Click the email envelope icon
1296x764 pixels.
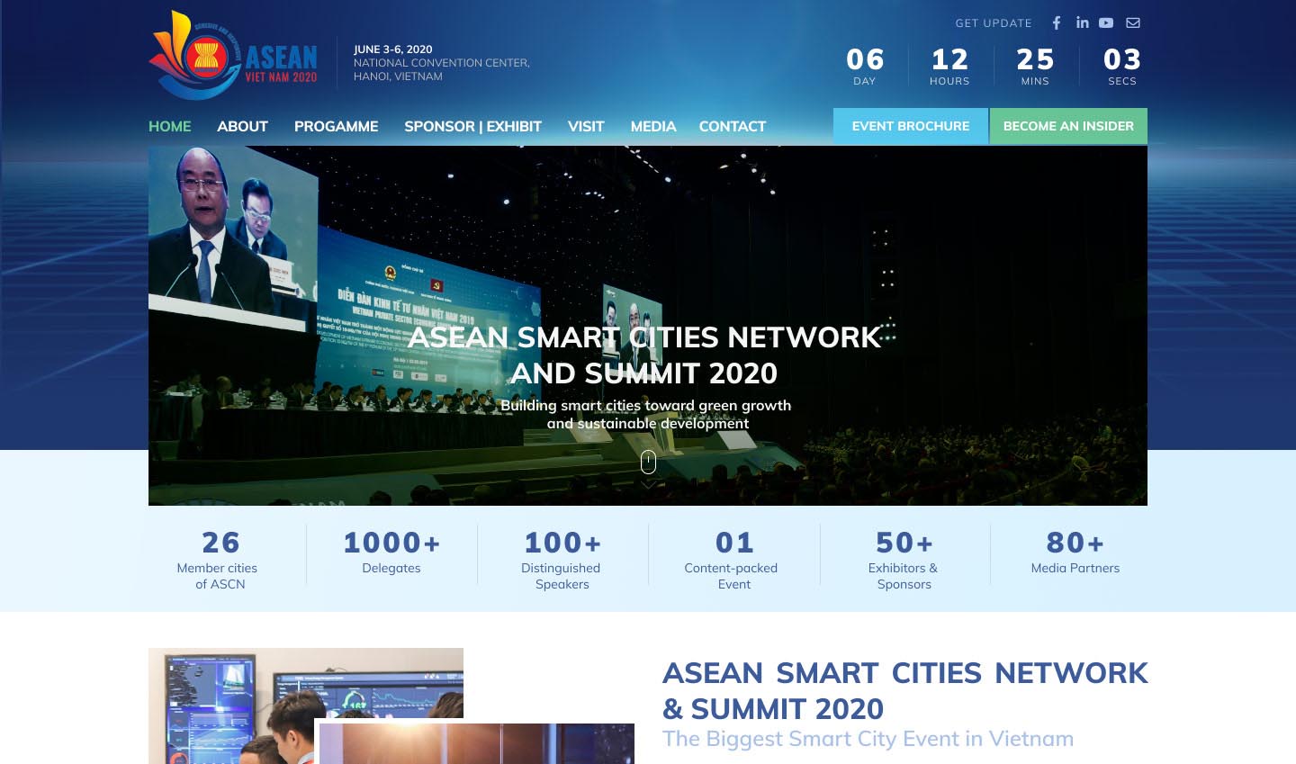tap(1133, 23)
